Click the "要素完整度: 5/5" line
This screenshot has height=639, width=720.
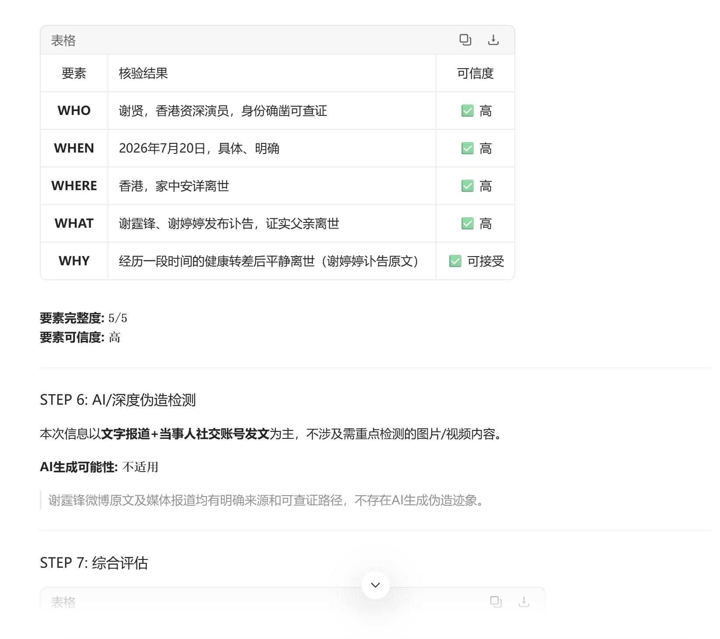84,318
